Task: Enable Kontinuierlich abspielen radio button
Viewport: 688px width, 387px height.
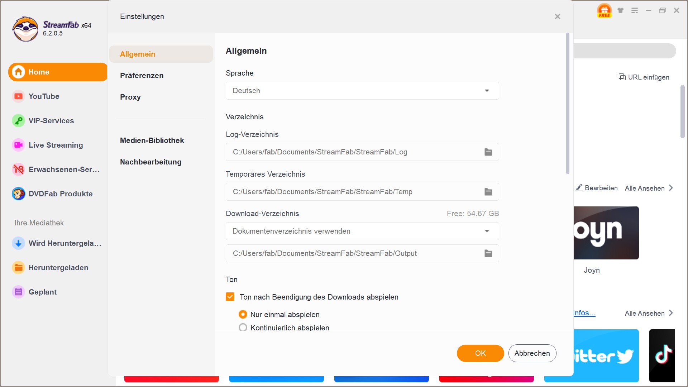Action: [x=243, y=328]
